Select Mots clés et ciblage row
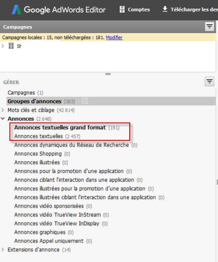 tap(41, 110)
